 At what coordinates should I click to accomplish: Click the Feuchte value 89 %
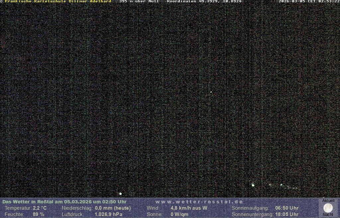[x=39, y=214]
